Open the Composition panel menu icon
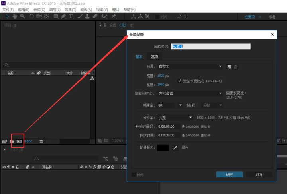The image size is (287, 194). [131, 25]
